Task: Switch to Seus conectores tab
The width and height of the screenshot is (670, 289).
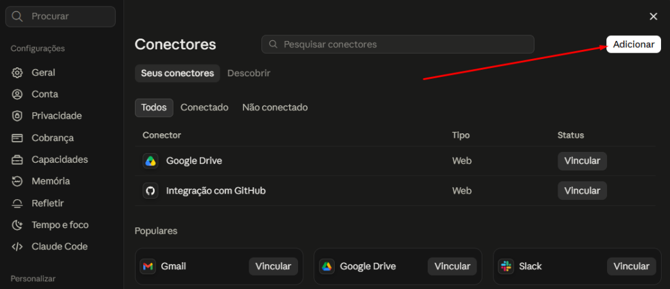Action: (177, 73)
